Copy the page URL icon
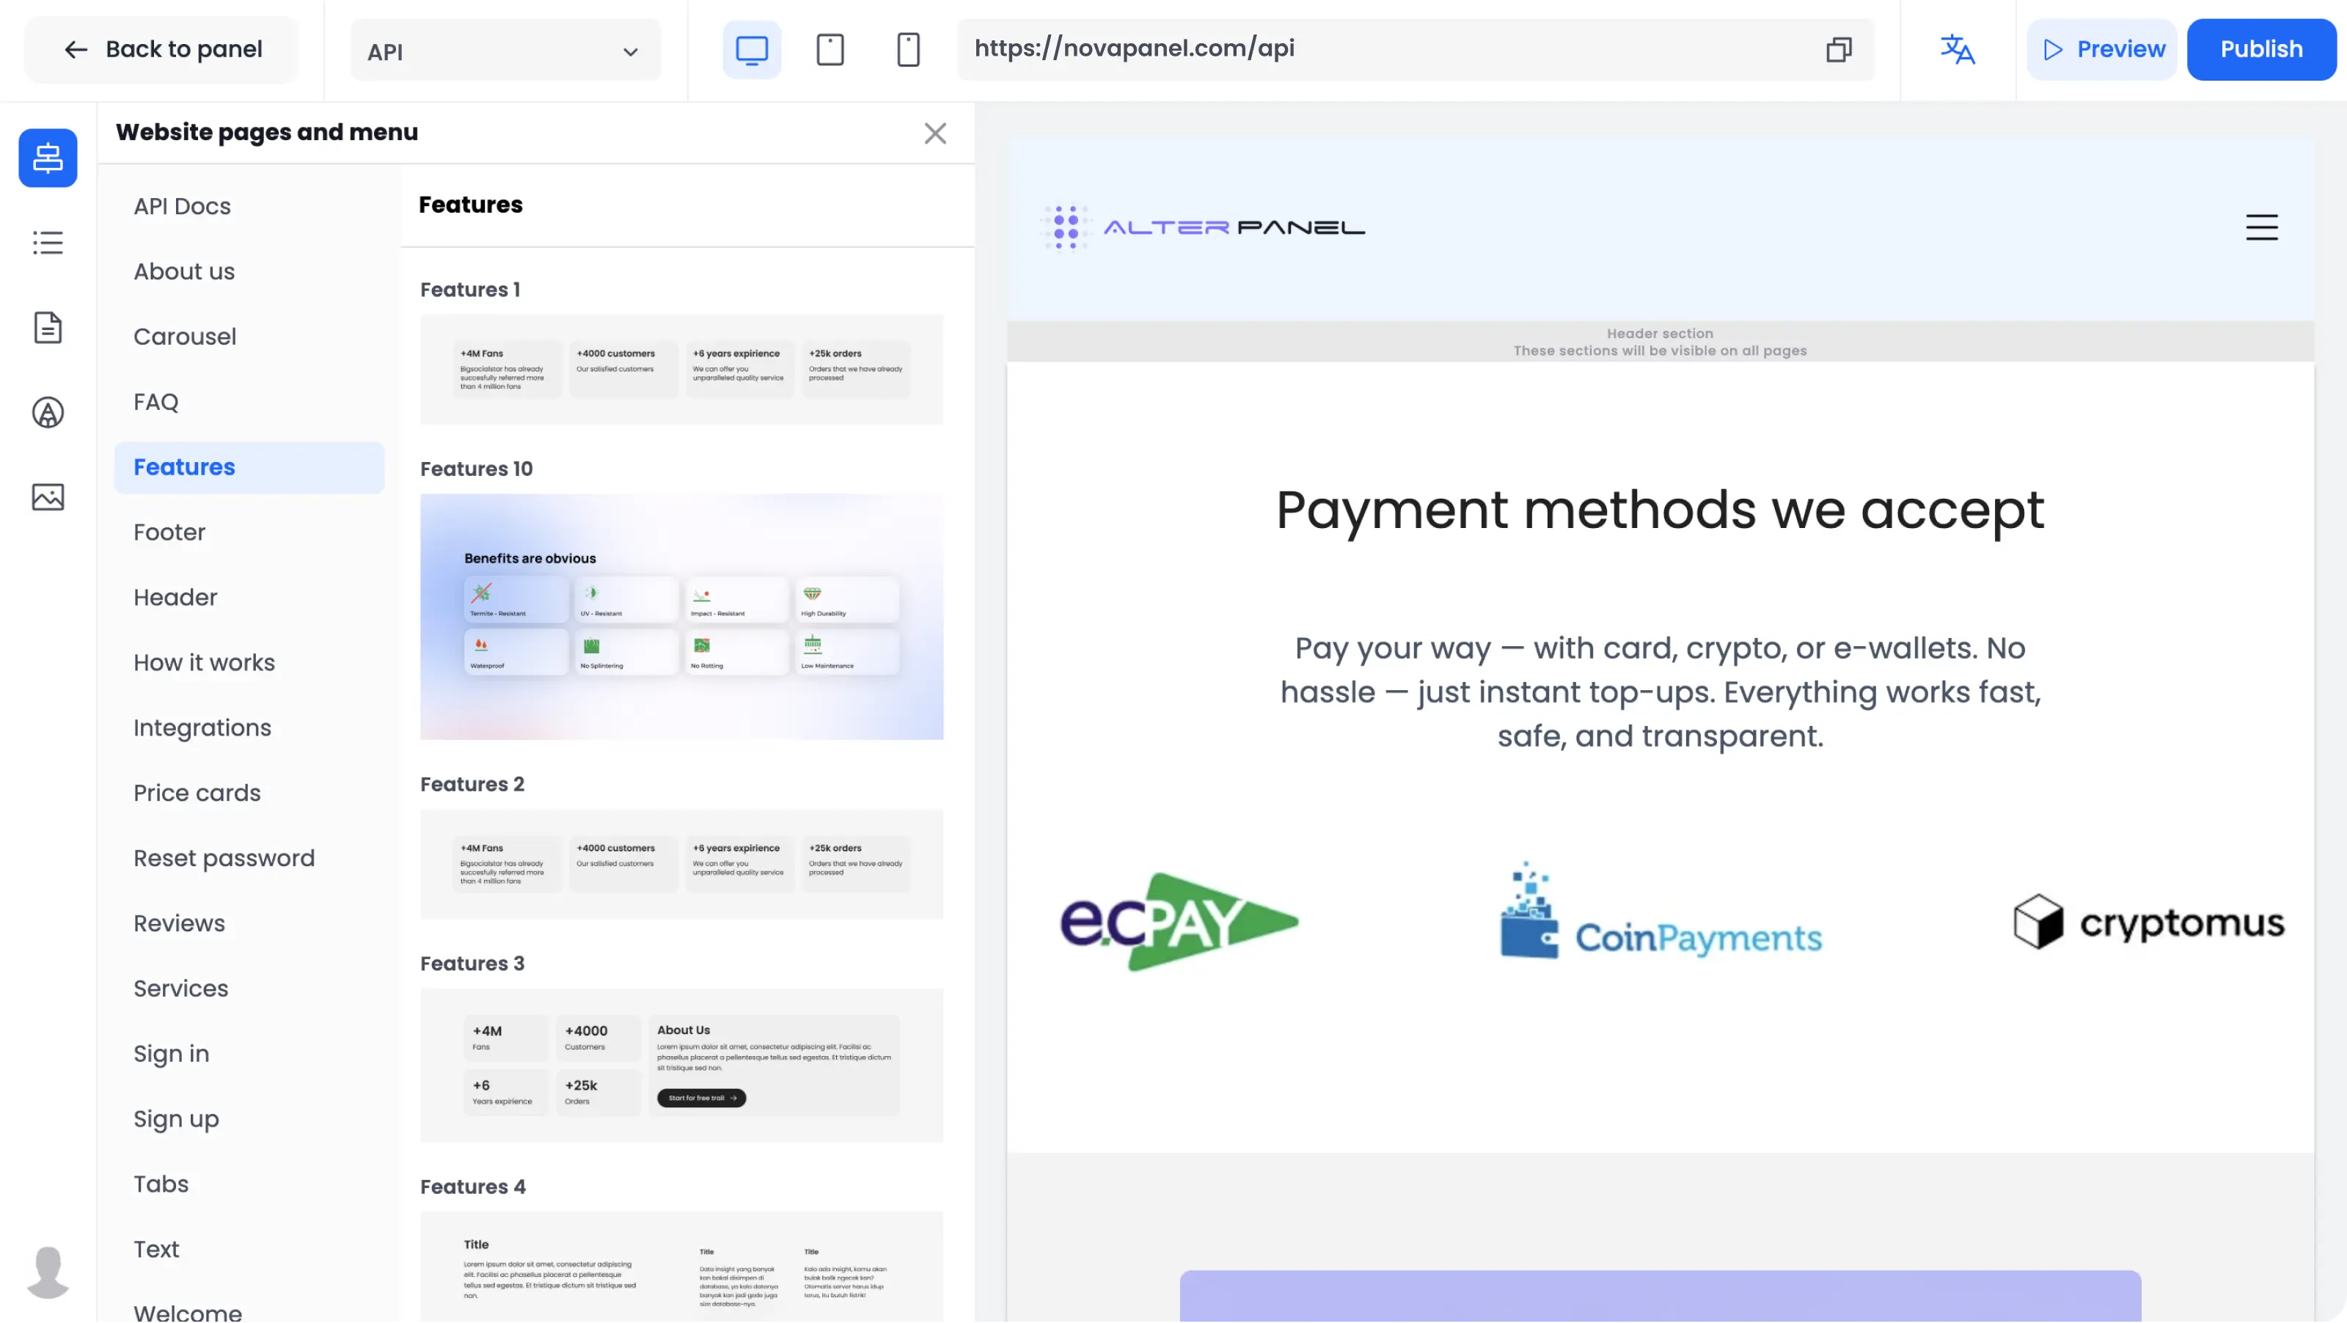 pos(1839,49)
